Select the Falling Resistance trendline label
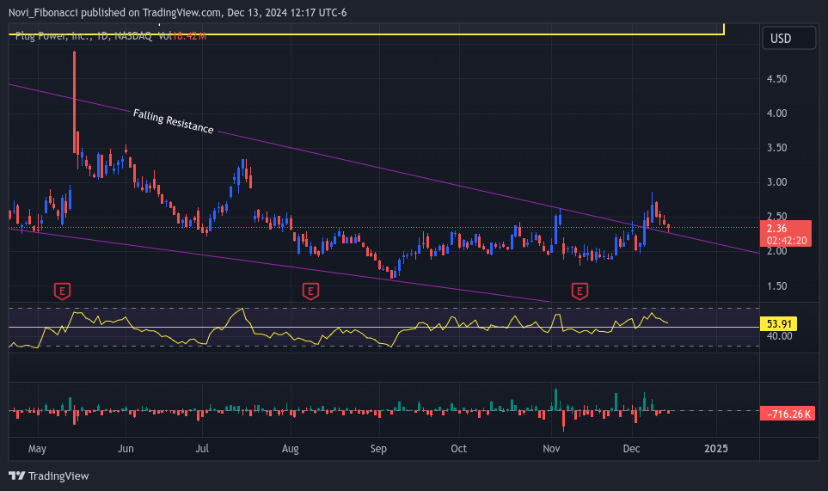Screen dimensions: 828x491 173,121
